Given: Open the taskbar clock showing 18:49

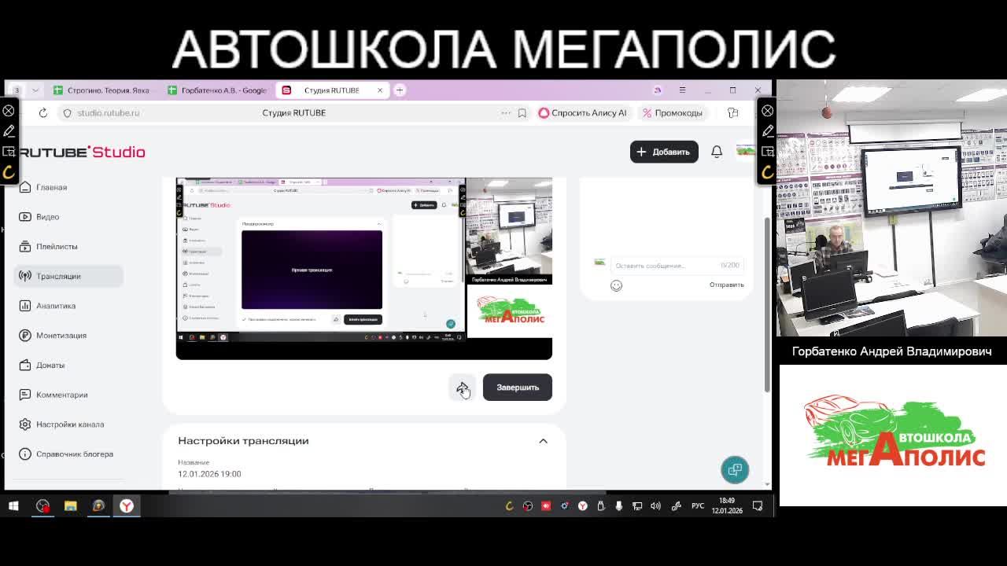Looking at the screenshot, I should (x=727, y=505).
